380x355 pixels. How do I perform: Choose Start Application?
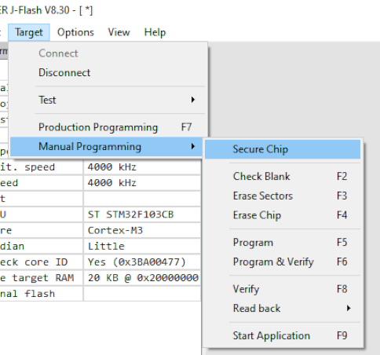283,336
